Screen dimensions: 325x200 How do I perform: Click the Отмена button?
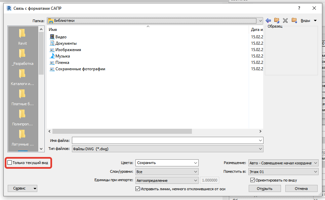(301, 189)
